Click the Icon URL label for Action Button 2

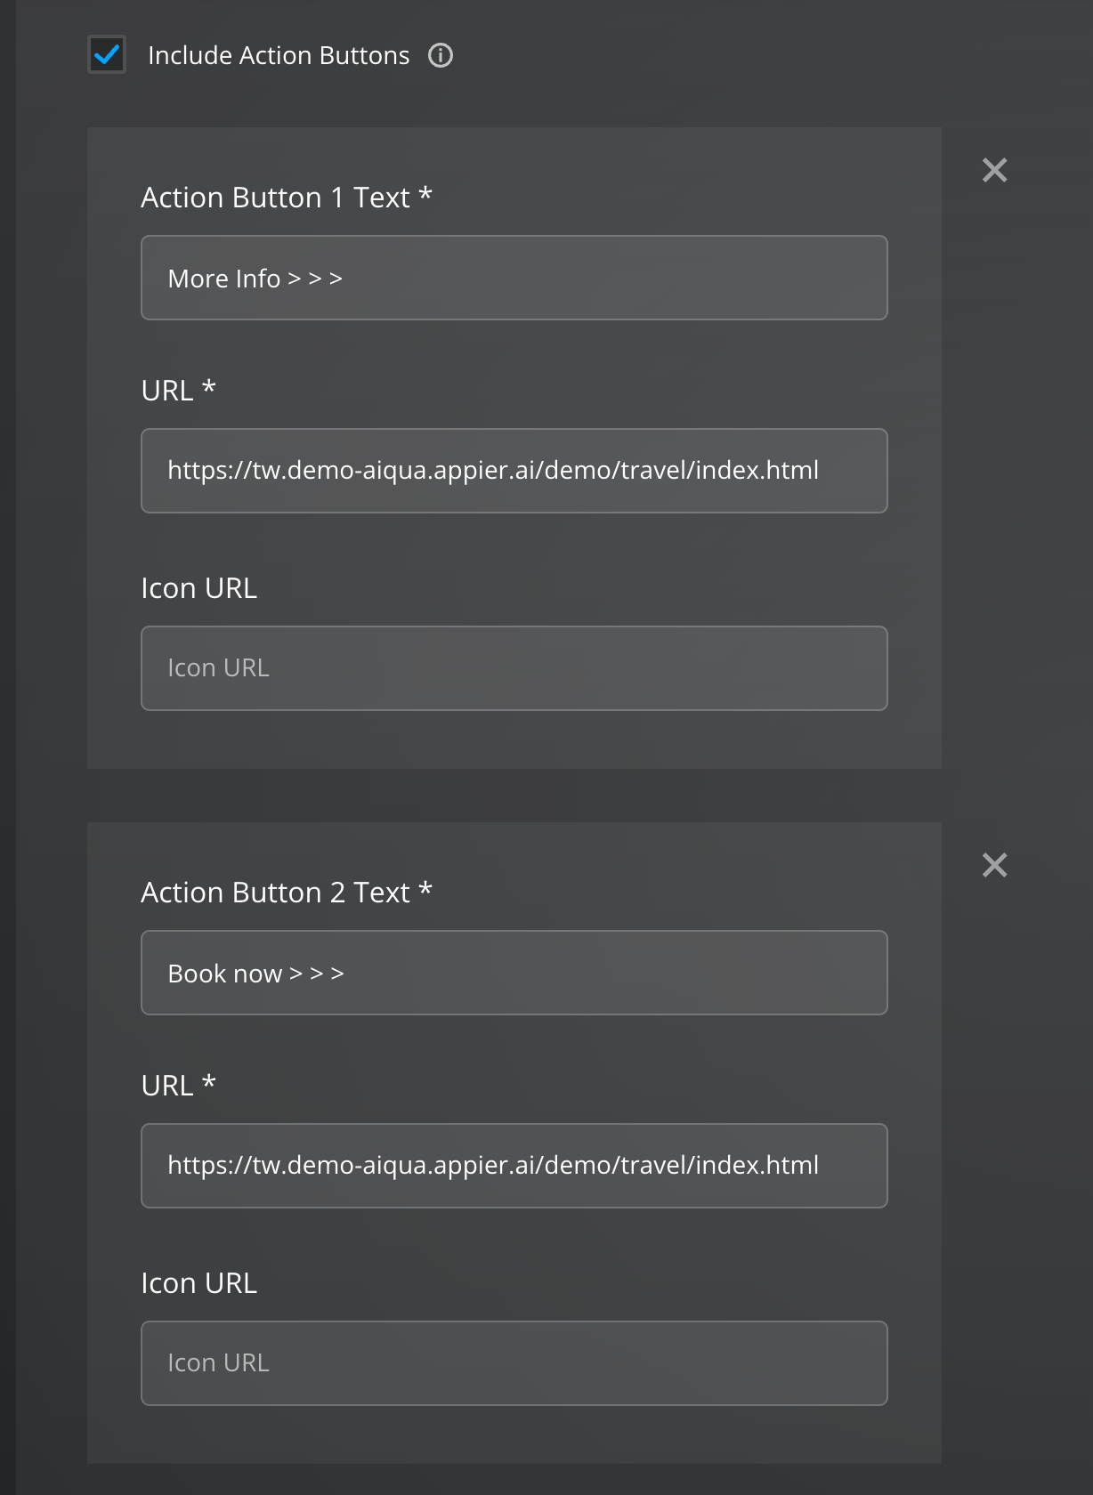198,1283
